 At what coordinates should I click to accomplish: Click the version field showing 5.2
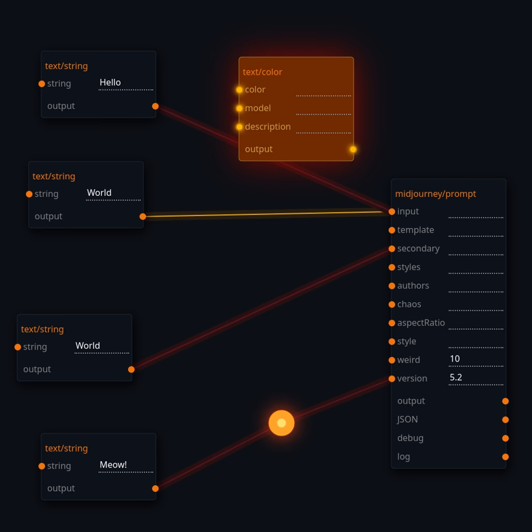pyautogui.click(x=476, y=378)
